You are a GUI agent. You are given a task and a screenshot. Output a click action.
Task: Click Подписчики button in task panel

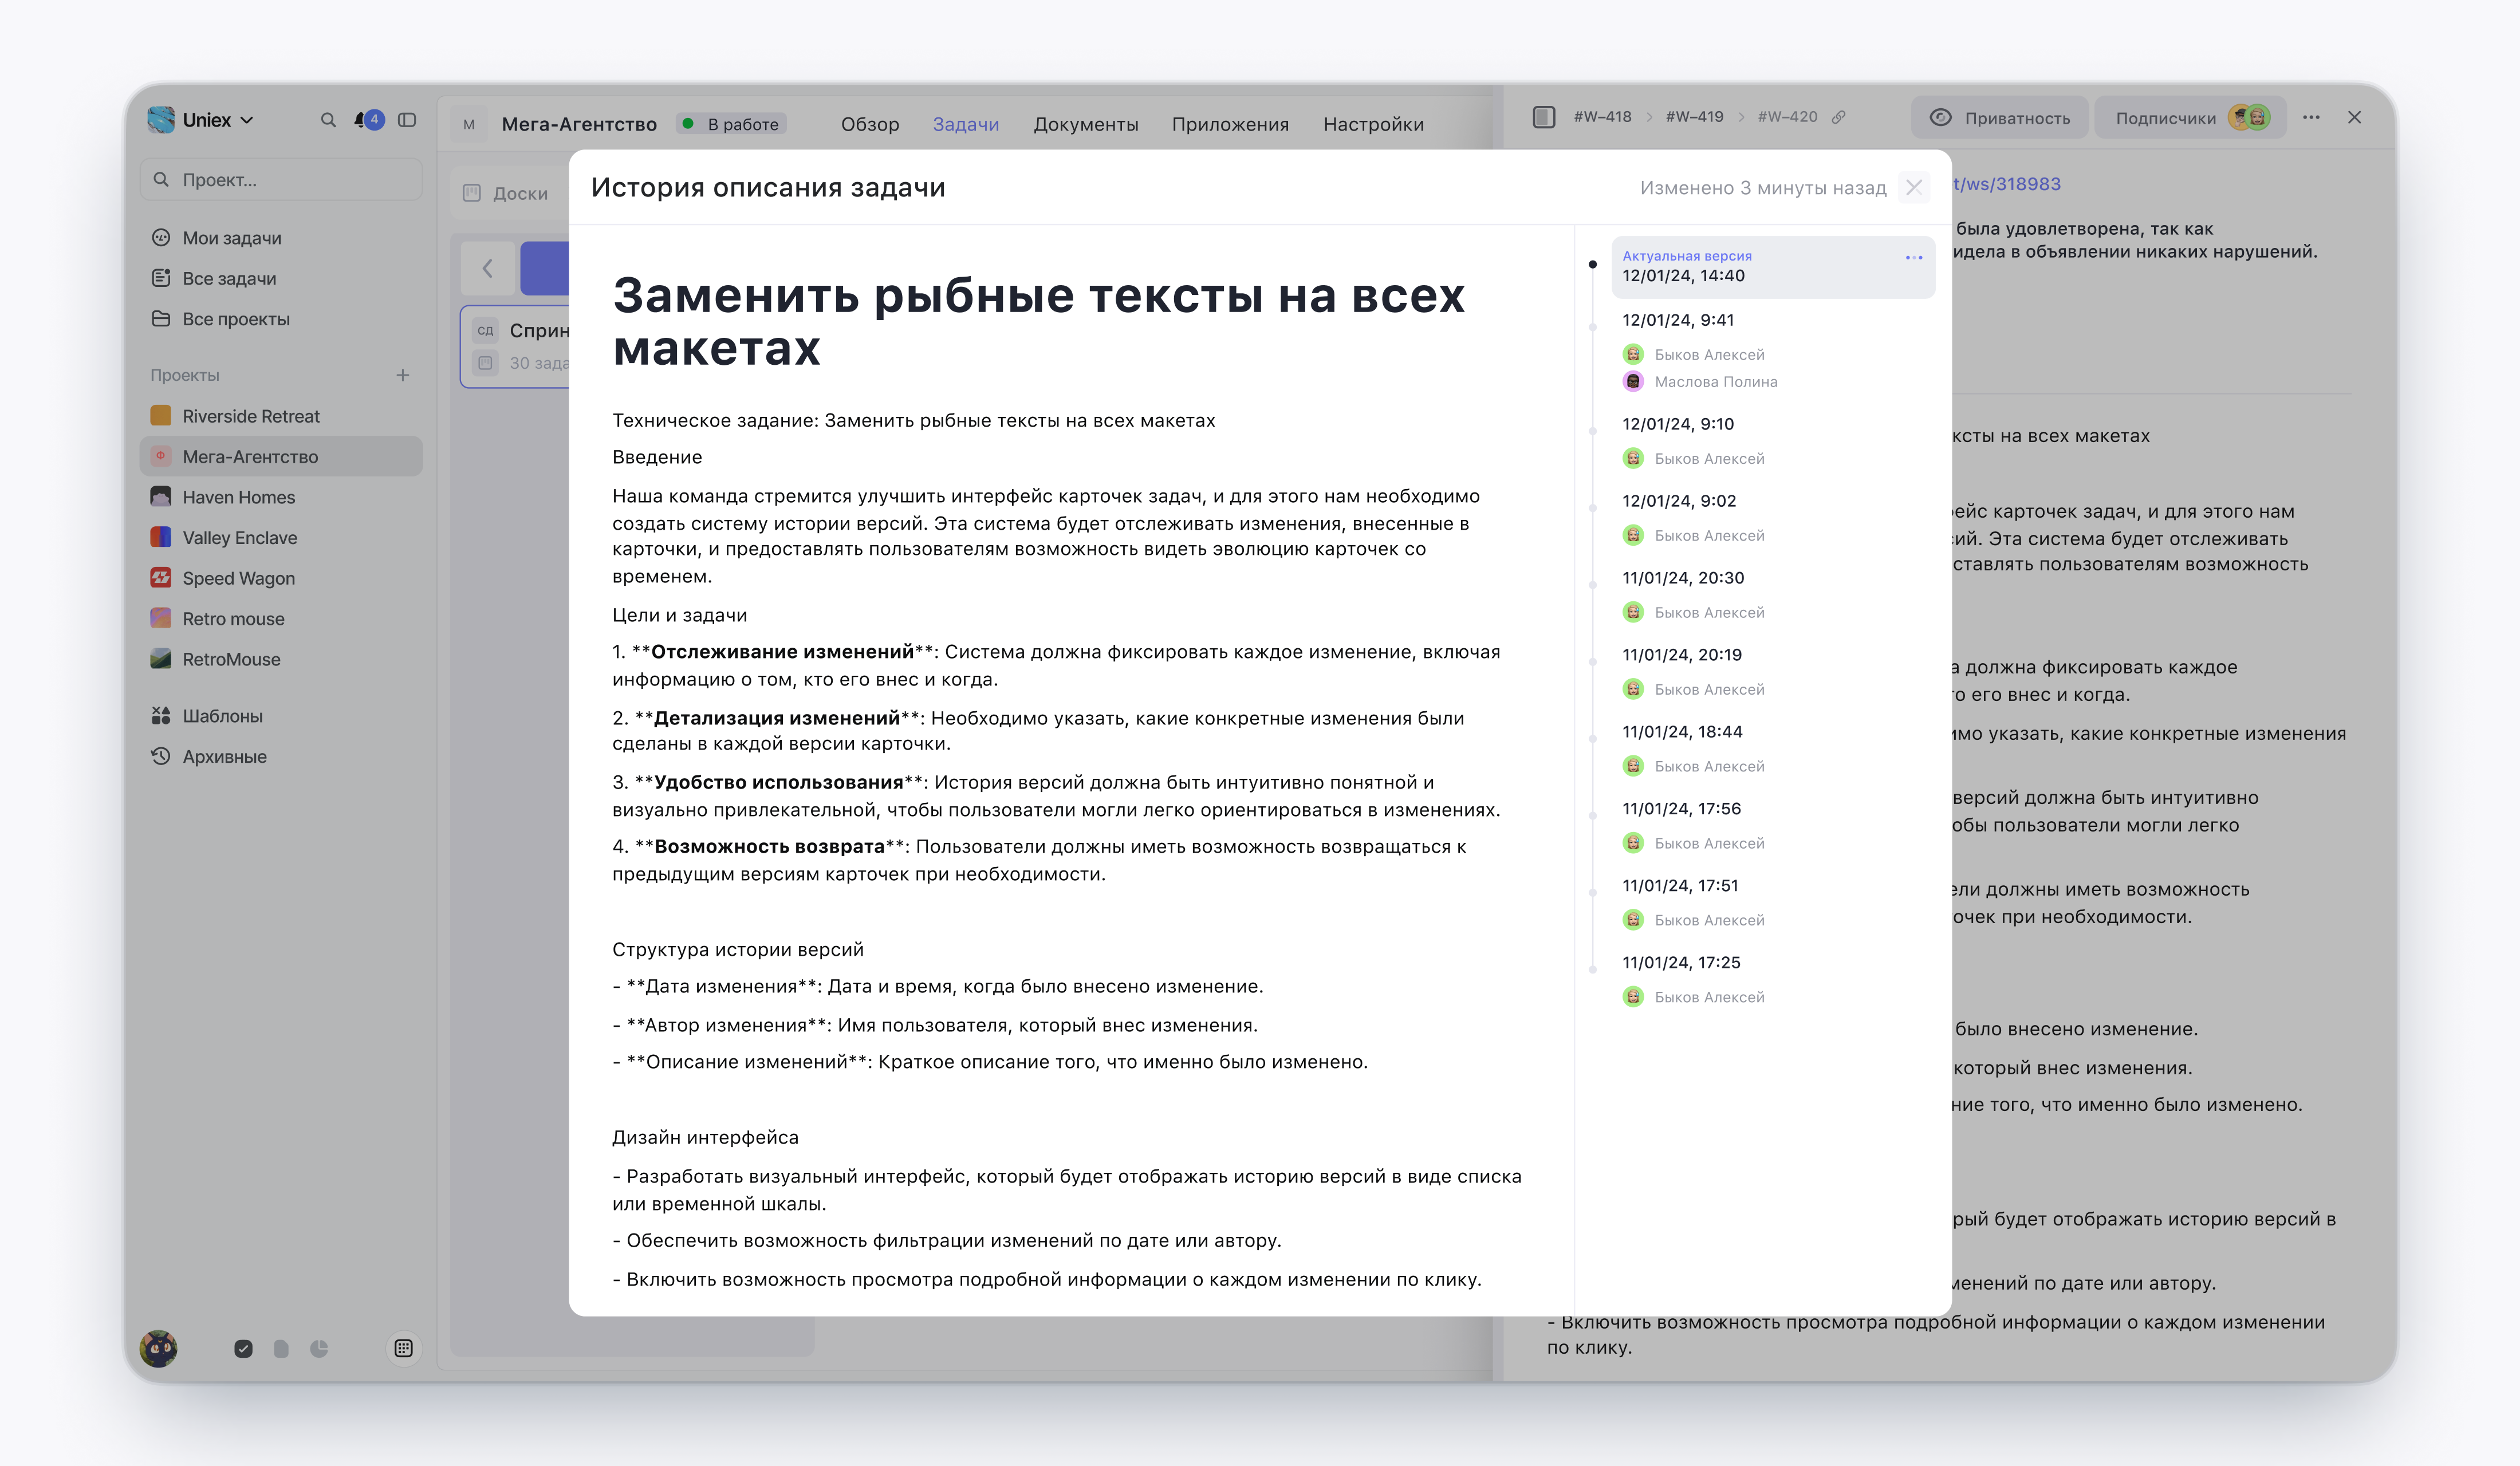[x=2190, y=118]
